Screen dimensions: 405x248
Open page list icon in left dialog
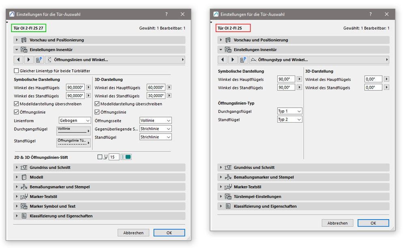tap(39, 60)
